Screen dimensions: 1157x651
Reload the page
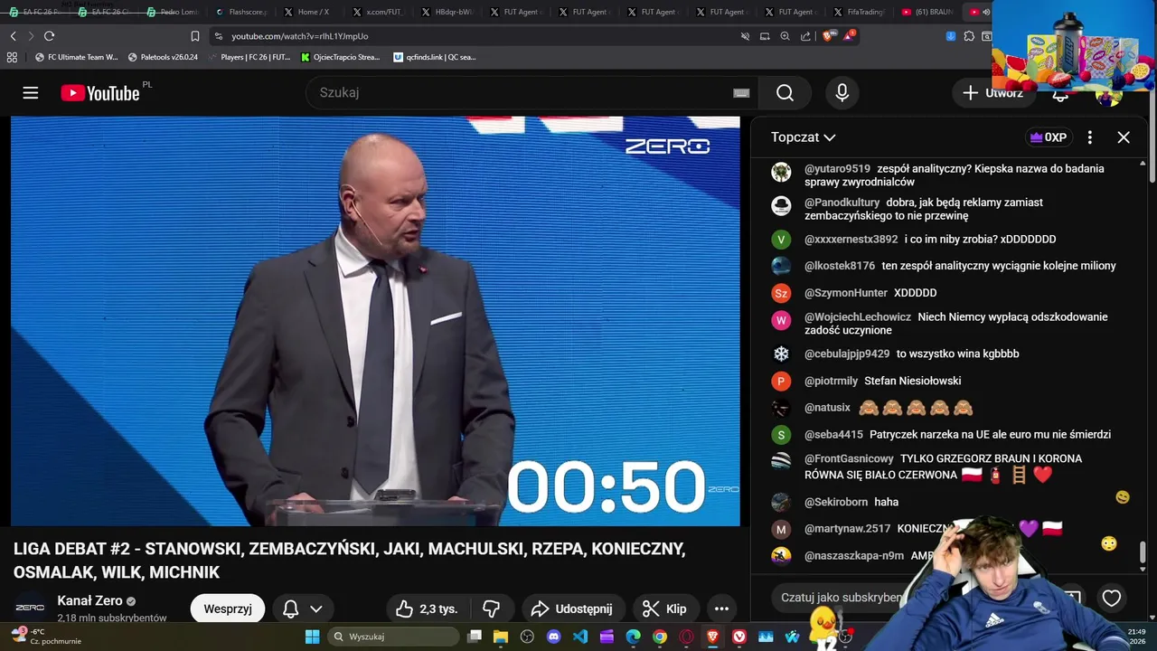coord(49,36)
